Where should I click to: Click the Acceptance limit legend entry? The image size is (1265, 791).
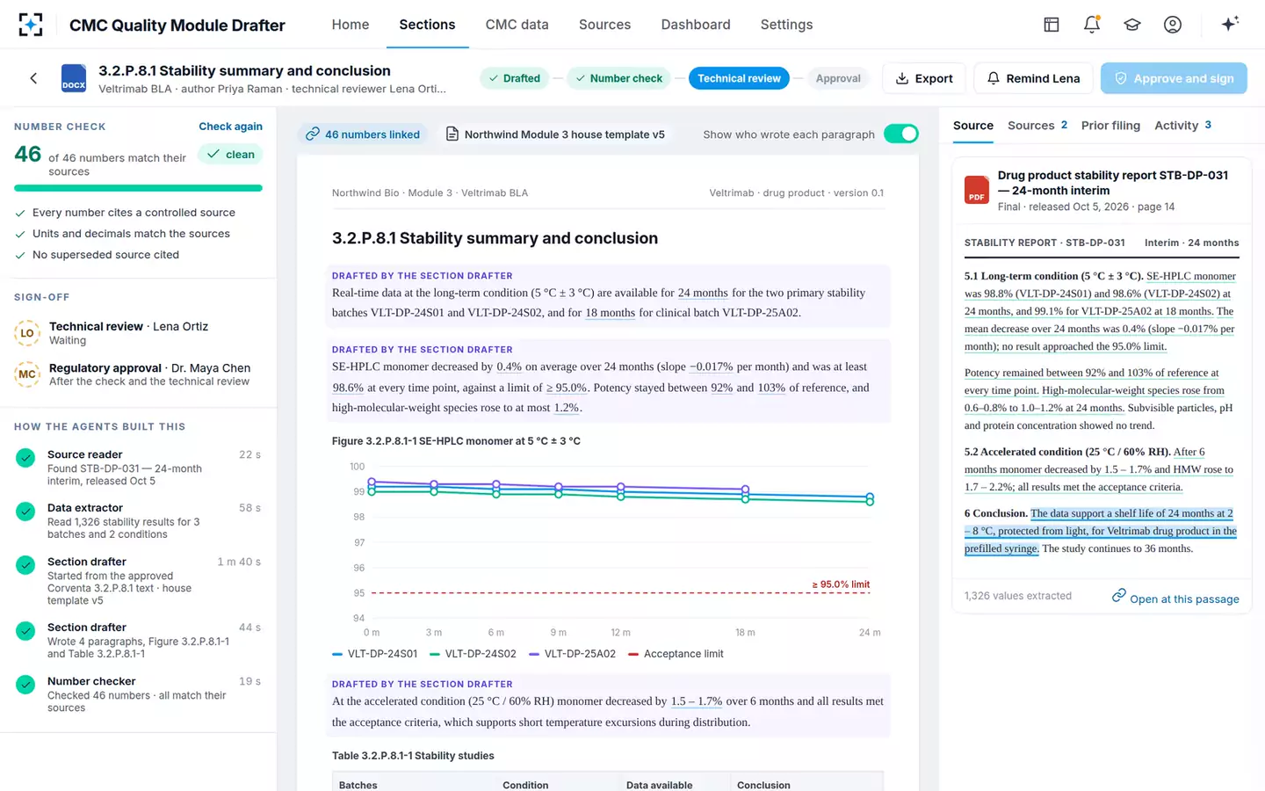pos(676,654)
